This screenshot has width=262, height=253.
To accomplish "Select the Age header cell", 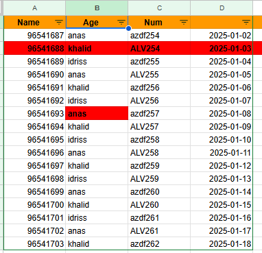I will 97,22.
